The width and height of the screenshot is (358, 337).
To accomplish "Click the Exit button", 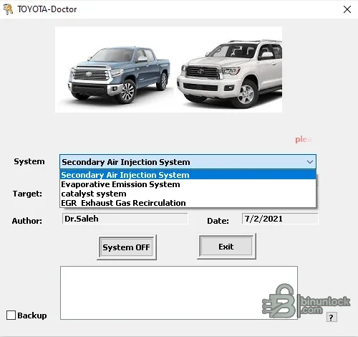I will tap(226, 247).
